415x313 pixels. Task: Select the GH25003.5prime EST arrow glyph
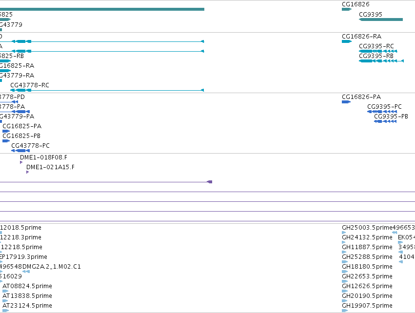[x=344, y=233]
